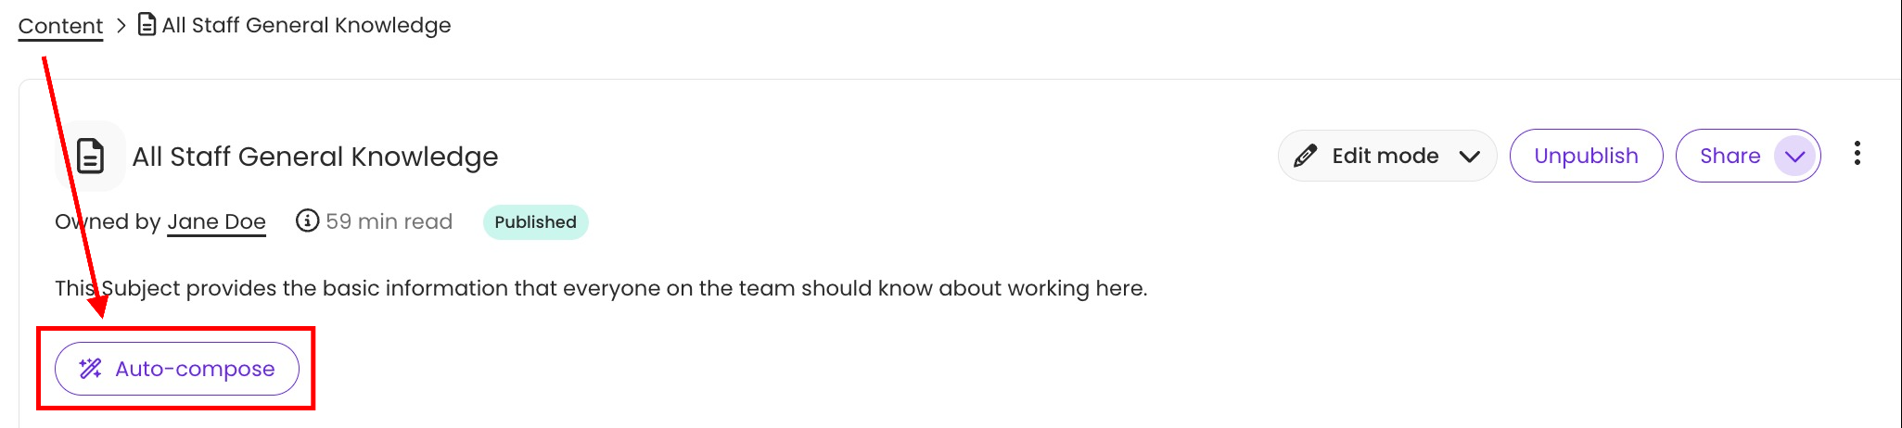
Task: Open owner Jane Doe's profile
Action: (x=216, y=221)
